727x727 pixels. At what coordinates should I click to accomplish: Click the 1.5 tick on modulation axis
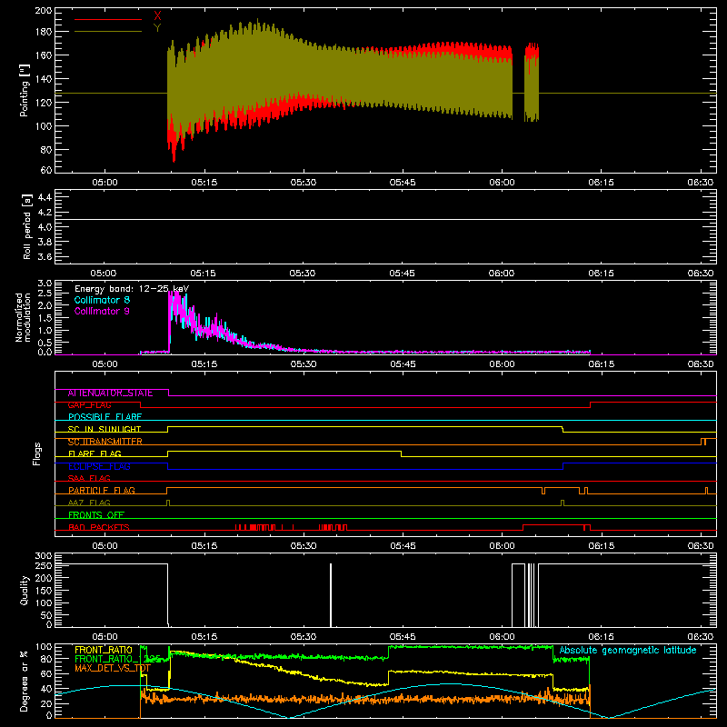(45, 318)
